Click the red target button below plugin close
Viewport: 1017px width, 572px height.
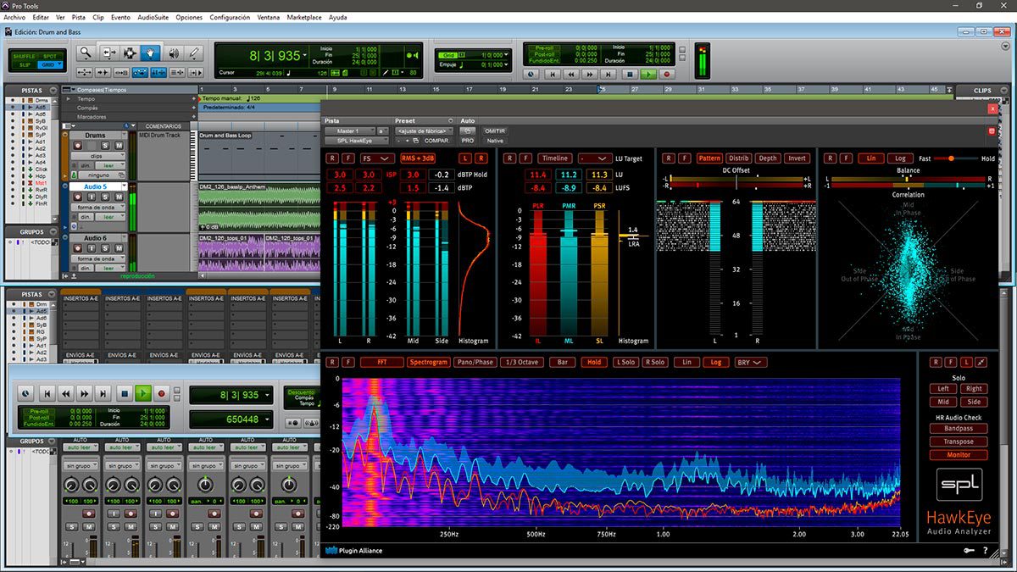point(992,131)
